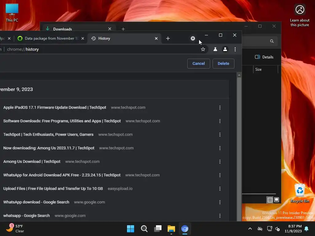The image size is (315, 236).
Task: Open the notifications bell icon
Action: [307, 229]
